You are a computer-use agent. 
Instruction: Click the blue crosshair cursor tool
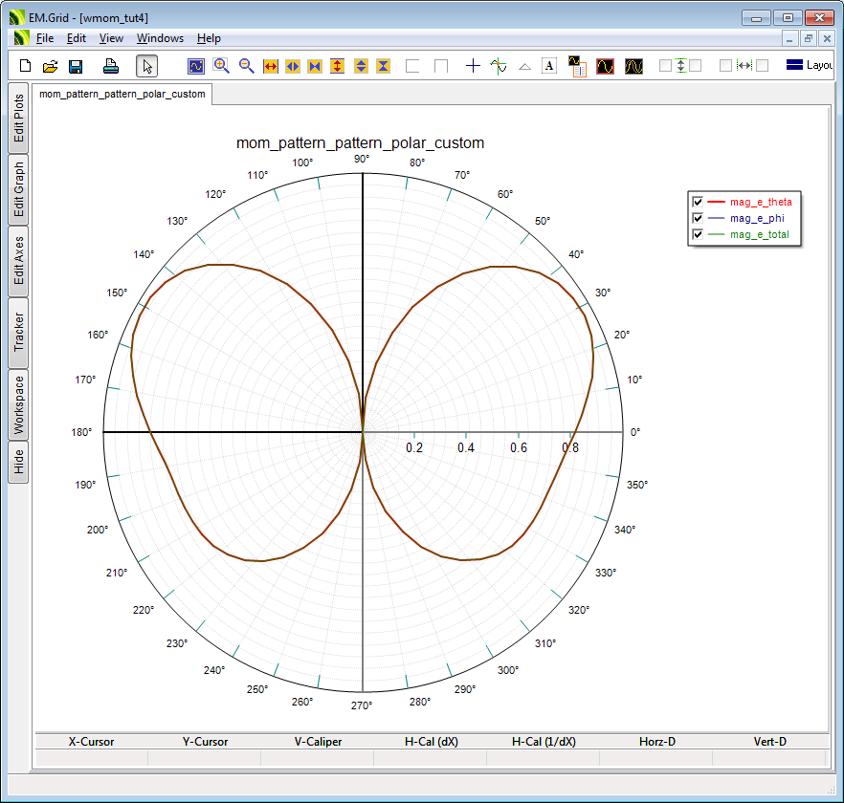[473, 66]
